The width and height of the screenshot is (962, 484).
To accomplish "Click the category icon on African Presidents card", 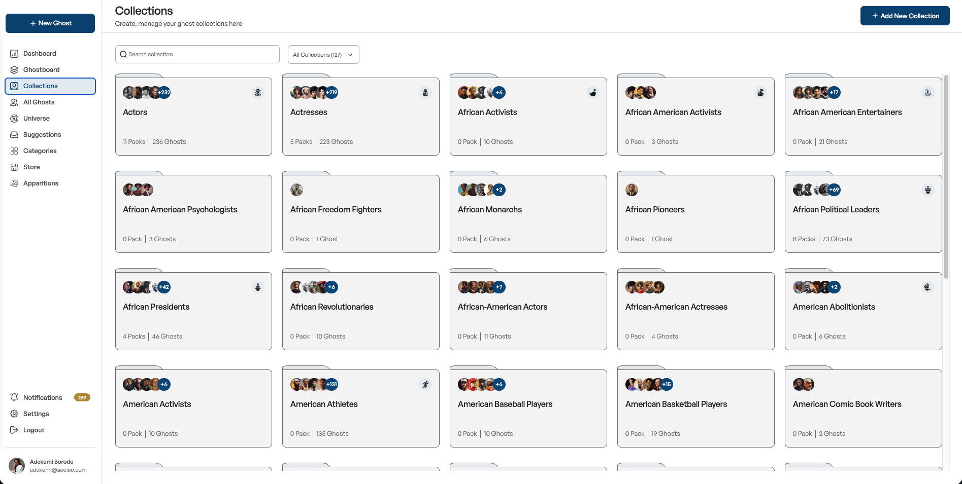I will point(258,287).
